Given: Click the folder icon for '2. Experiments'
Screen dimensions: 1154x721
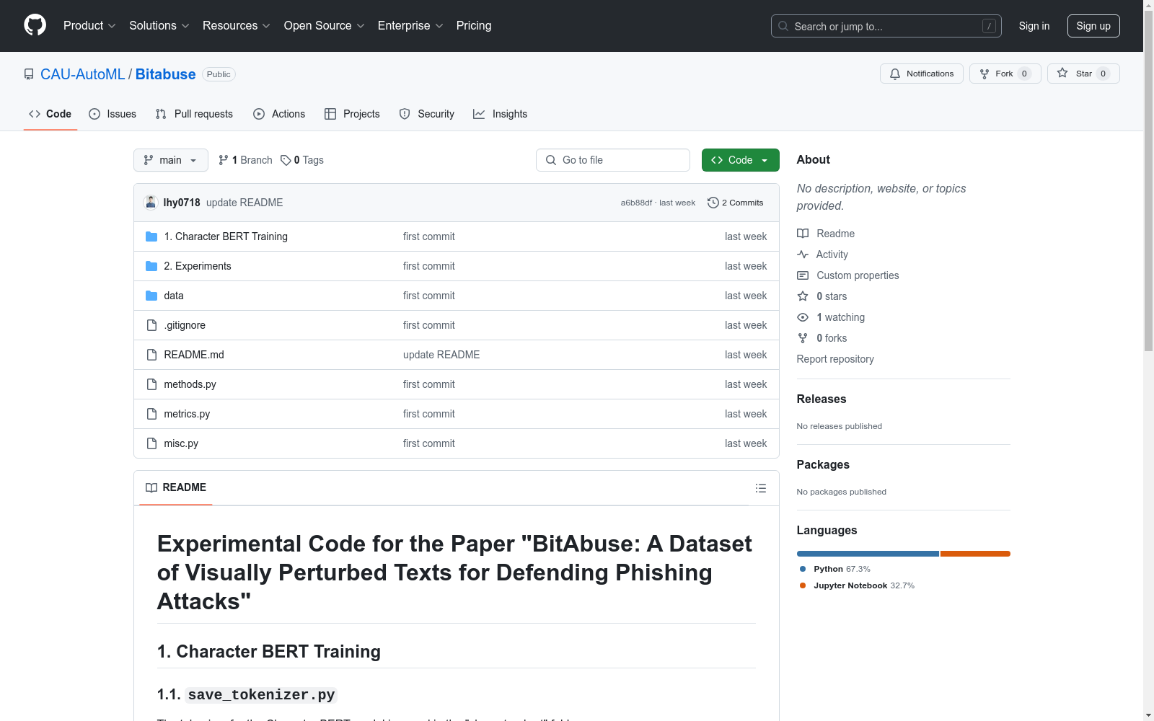Looking at the screenshot, I should 151,266.
